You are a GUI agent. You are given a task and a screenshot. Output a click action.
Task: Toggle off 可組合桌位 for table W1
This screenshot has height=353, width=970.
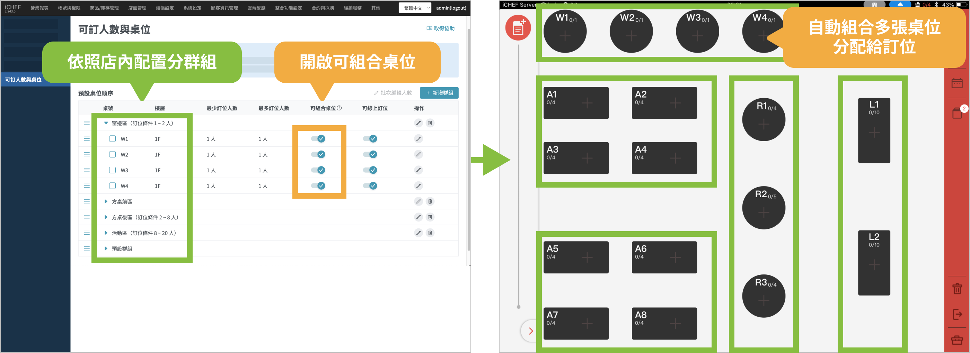[x=318, y=139]
